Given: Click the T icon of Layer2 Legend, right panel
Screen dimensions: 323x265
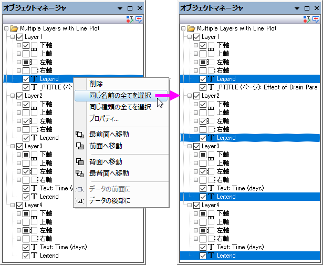Looking at the screenshot, I should point(211,138).
